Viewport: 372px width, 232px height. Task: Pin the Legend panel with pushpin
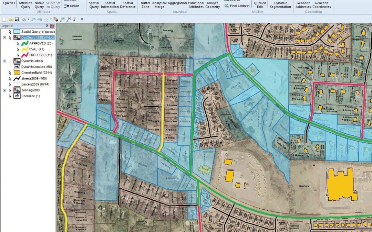(x=47, y=26)
